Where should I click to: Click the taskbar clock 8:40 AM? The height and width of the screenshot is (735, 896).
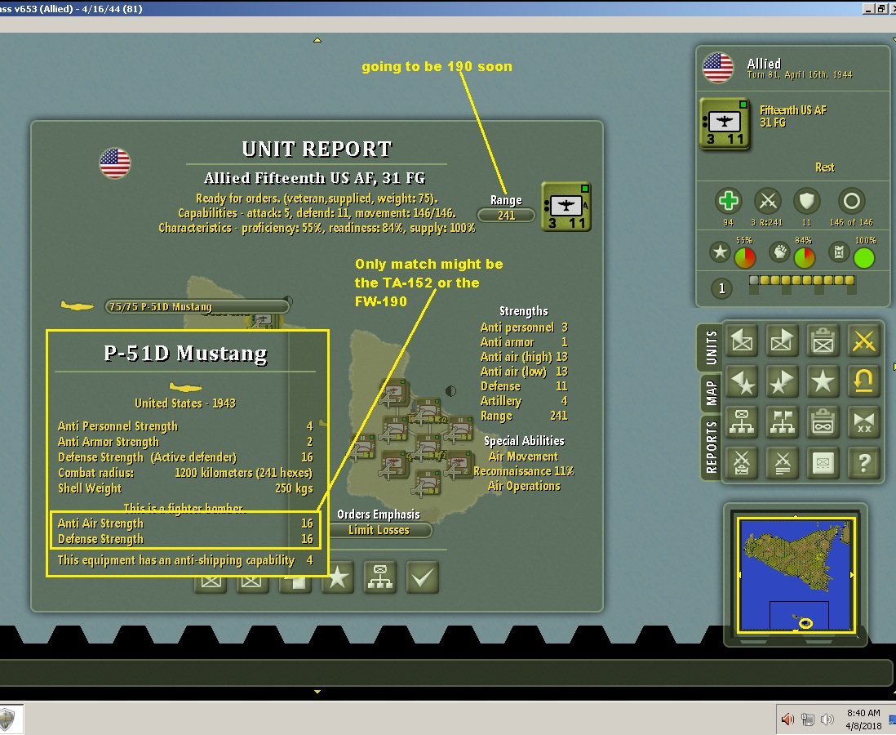863,713
